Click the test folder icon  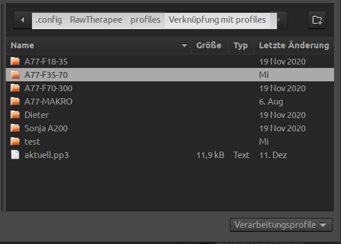click(15, 142)
